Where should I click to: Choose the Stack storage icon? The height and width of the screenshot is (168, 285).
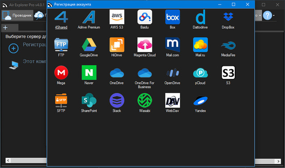point(117,100)
